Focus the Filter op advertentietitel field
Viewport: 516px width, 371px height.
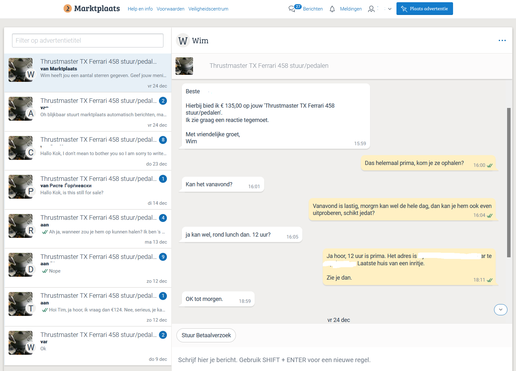(88, 40)
